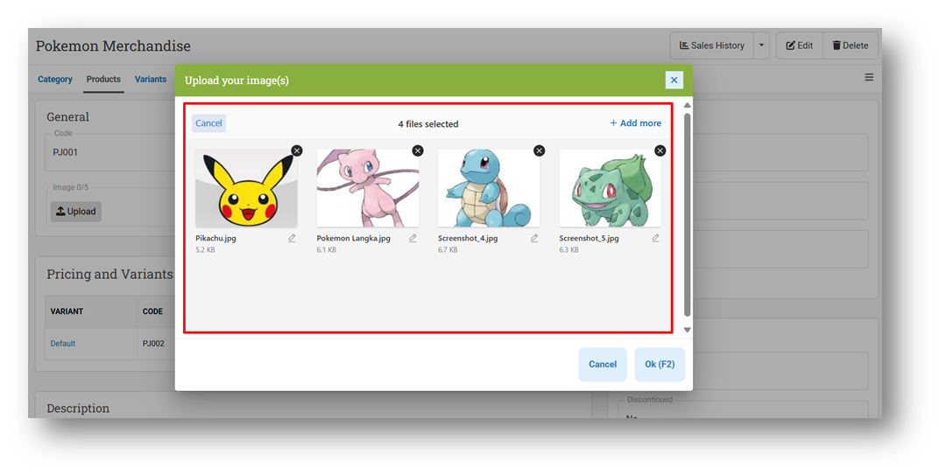Edit Pikachu.jpg using its pencil icon
Image resolution: width=939 pixels, height=475 pixels.
pos(292,238)
